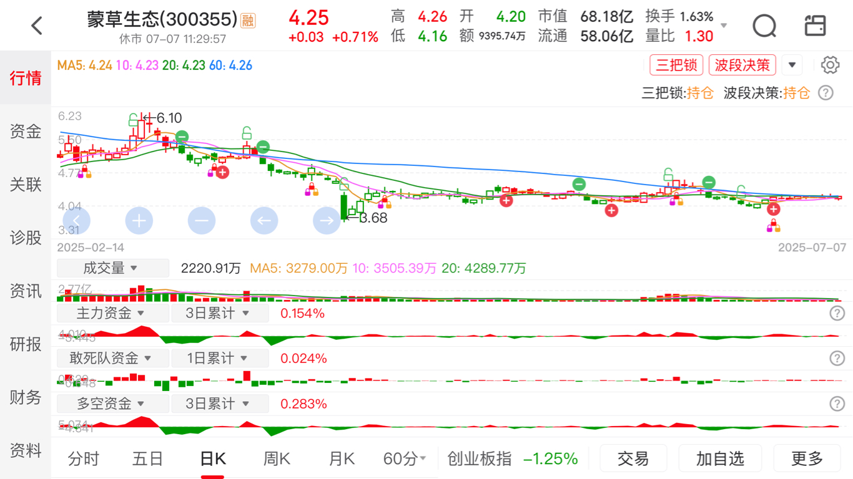Zoom in chart with plus circle
This screenshot has width=853, height=479.
coord(139,220)
